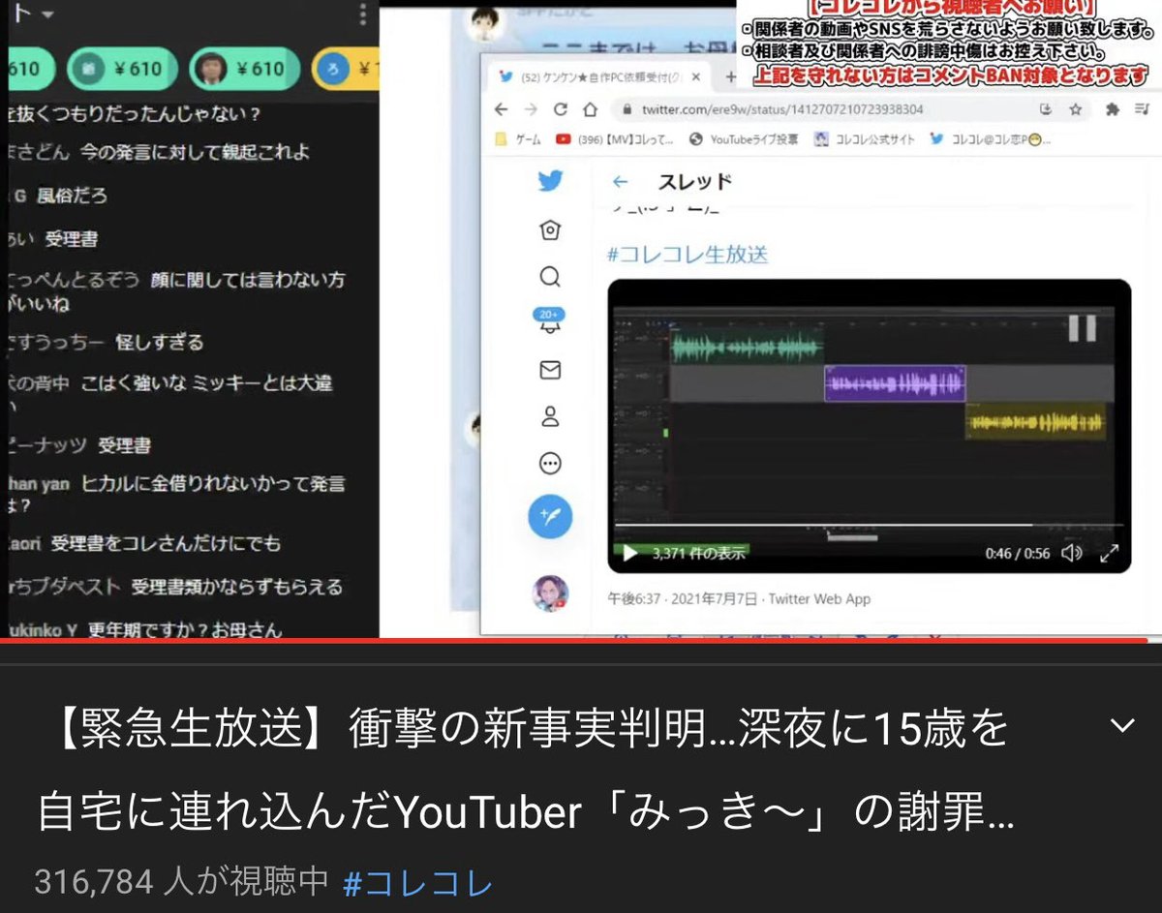The height and width of the screenshot is (913, 1162).
Task: Open the ¥610 super chat with photo avatar
Action: click(245, 69)
